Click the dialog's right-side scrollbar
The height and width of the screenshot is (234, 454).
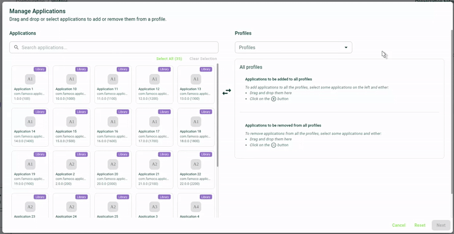452,112
